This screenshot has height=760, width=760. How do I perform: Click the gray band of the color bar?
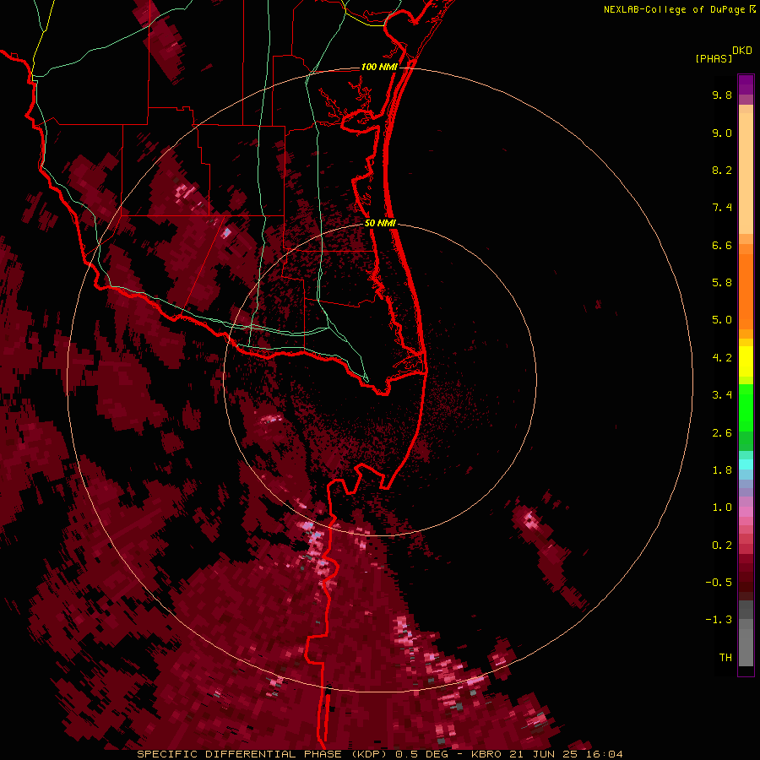(746, 633)
